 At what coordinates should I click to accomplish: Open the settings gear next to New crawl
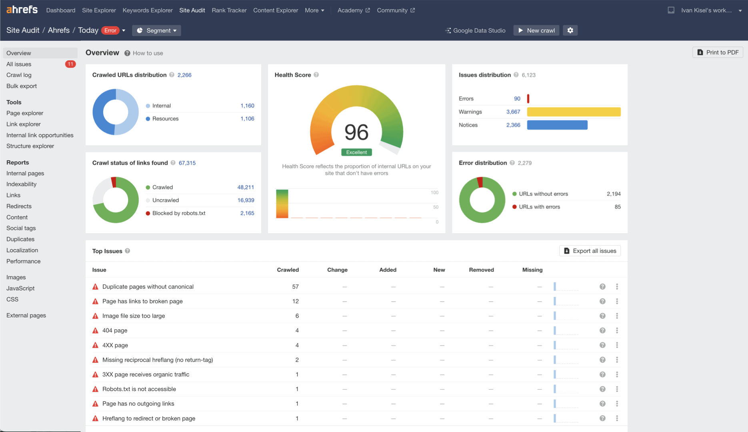click(x=570, y=30)
